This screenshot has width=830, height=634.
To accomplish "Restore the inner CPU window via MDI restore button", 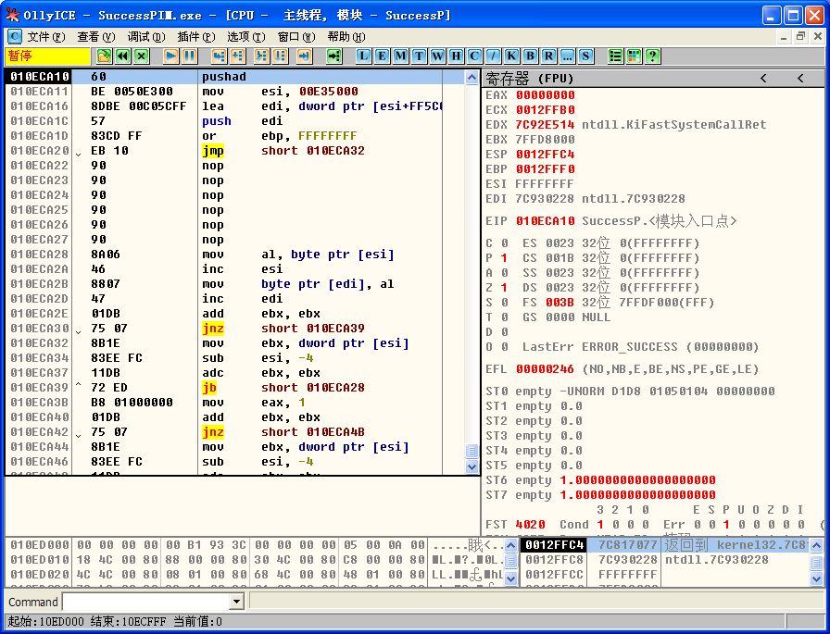I will 800,36.
